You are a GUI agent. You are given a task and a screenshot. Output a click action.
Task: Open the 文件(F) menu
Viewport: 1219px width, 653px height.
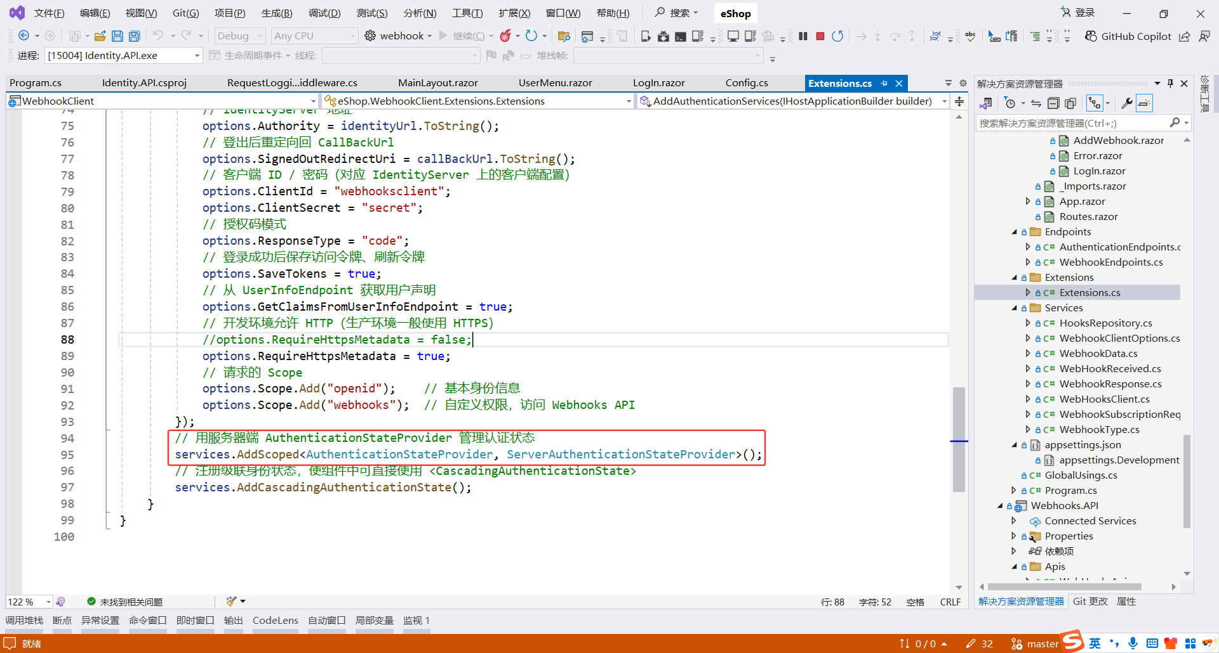[50, 13]
